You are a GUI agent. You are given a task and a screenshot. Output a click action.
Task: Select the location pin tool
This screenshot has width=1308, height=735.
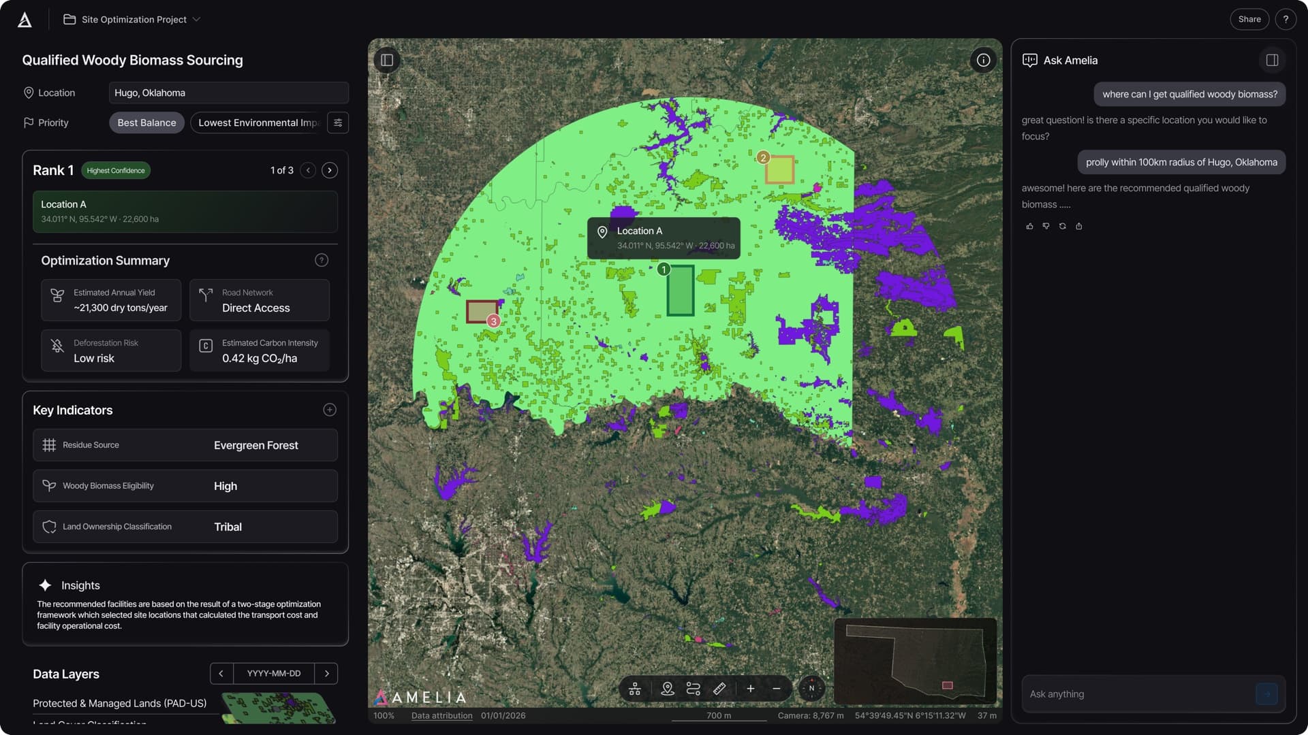(x=668, y=688)
